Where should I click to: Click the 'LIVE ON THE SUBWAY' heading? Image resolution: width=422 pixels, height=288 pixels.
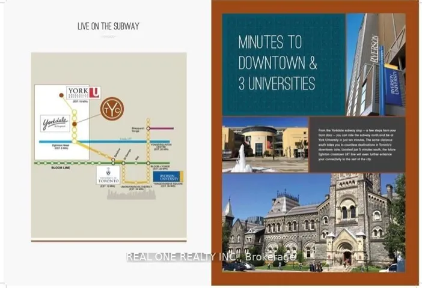pyautogui.click(x=108, y=26)
